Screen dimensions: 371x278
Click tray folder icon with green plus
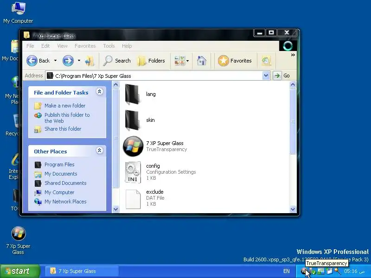tap(329, 271)
